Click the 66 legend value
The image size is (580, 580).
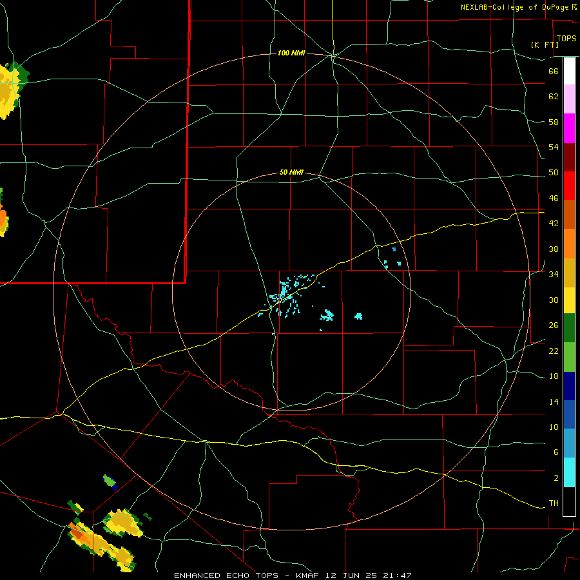(x=554, y=71)
